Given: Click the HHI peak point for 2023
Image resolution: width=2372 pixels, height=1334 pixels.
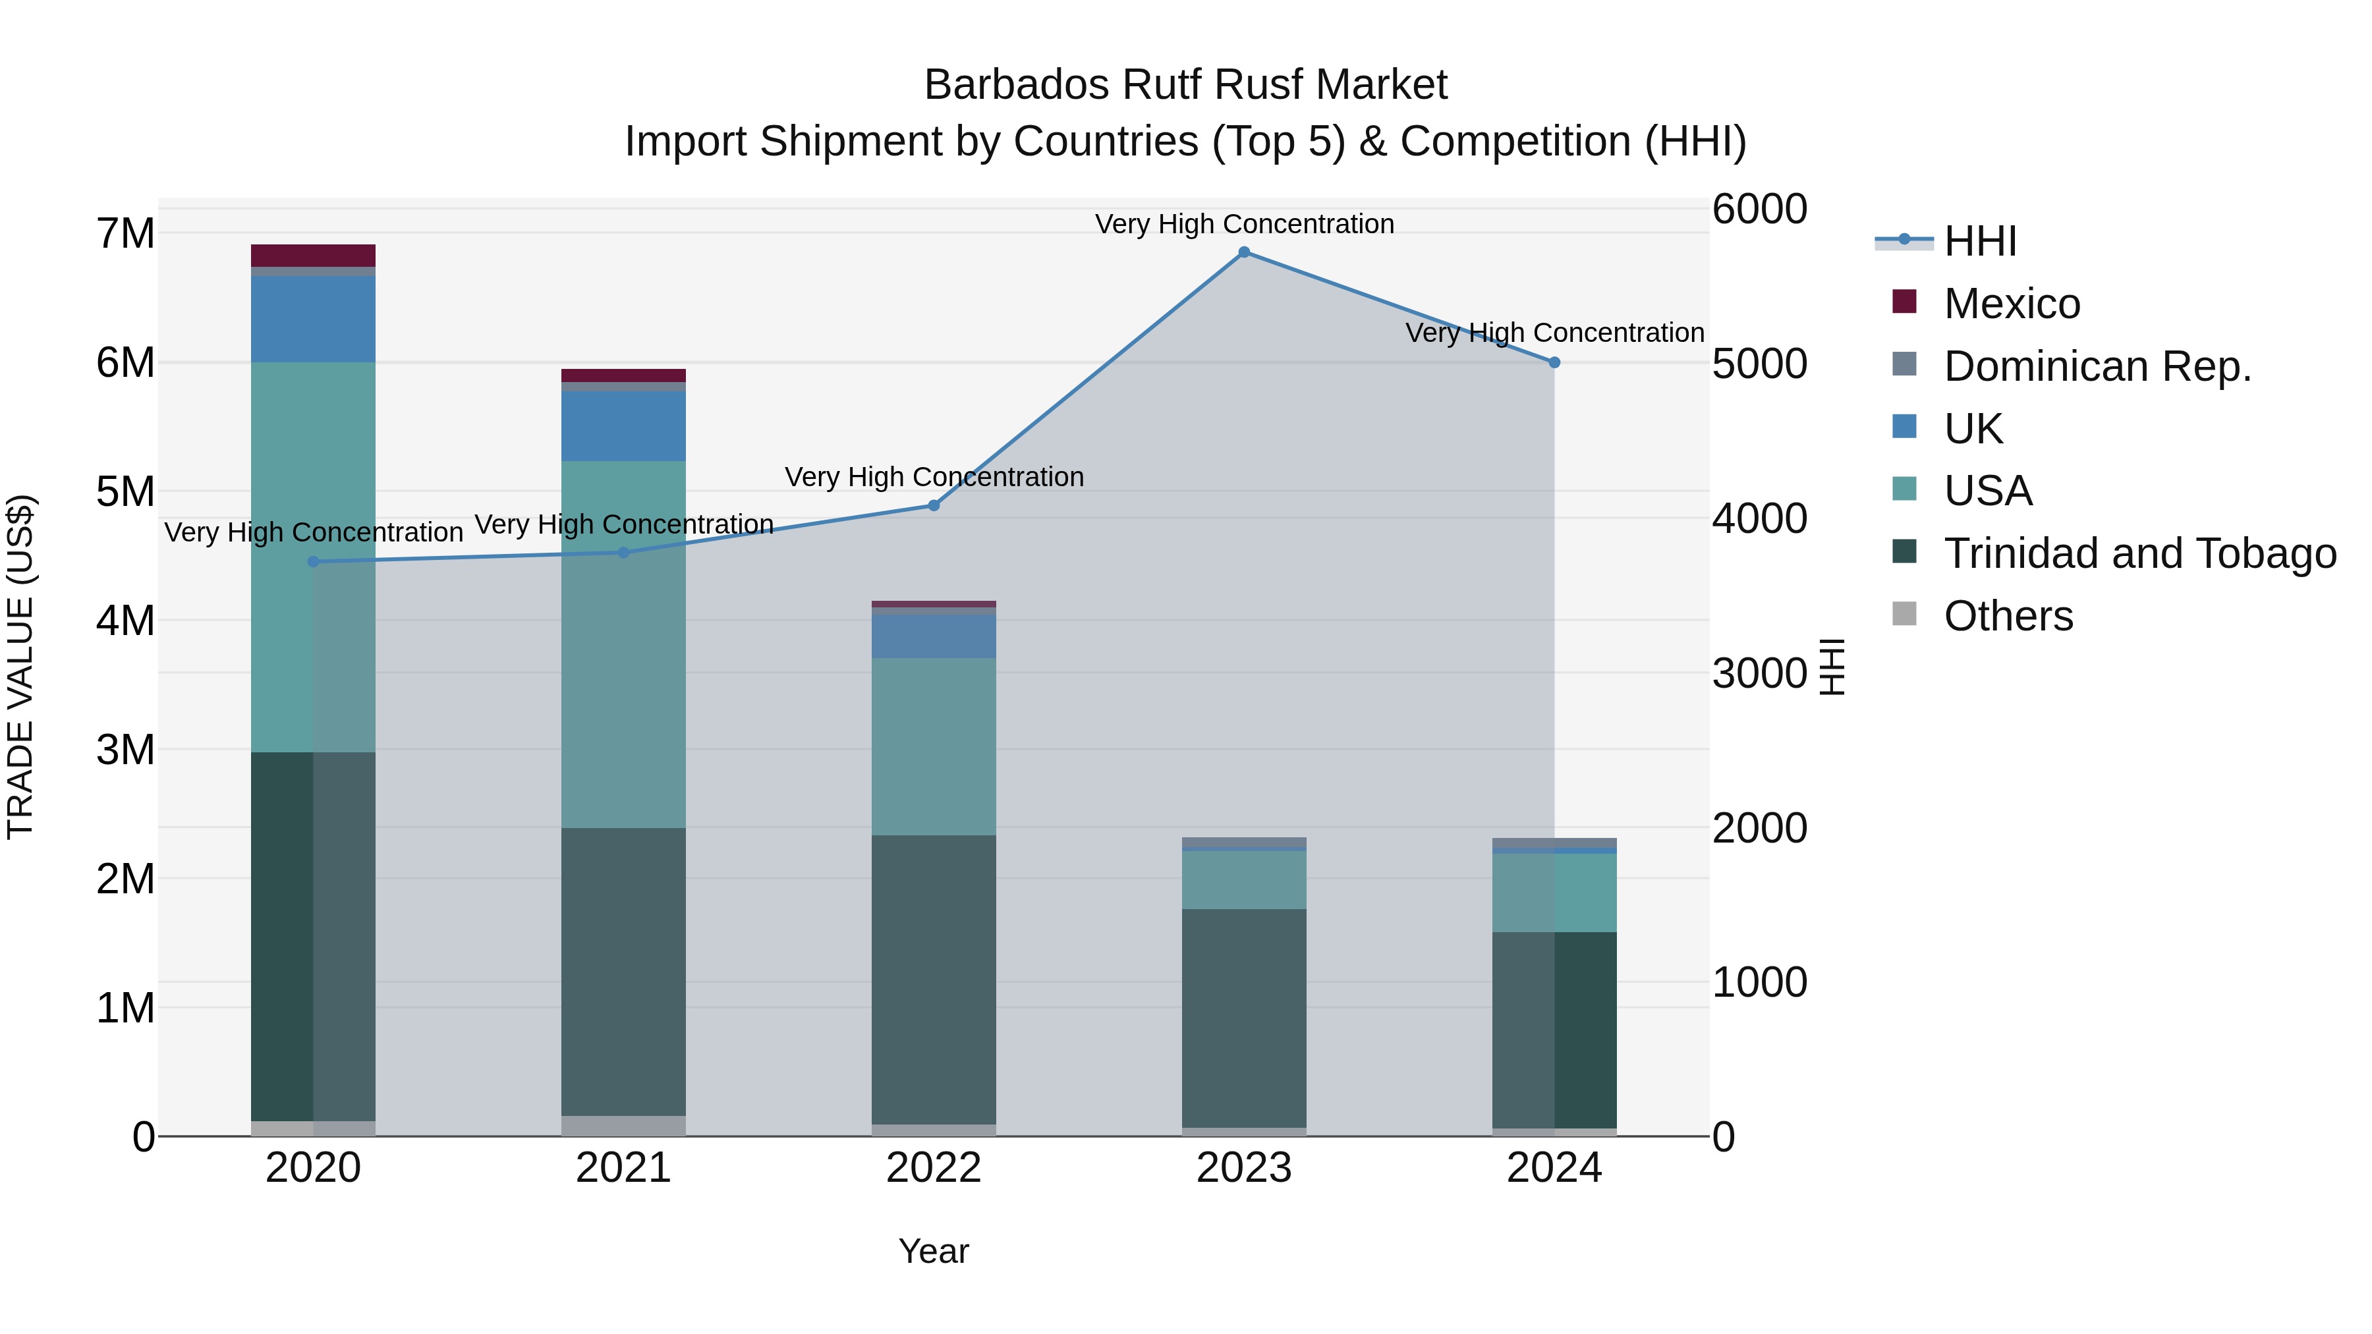Looking at the screenshot, I should pos(1244,252).
